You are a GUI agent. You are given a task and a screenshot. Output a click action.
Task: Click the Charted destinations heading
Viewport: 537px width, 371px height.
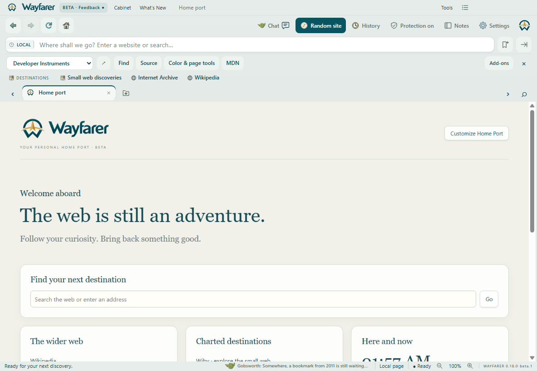234,341
